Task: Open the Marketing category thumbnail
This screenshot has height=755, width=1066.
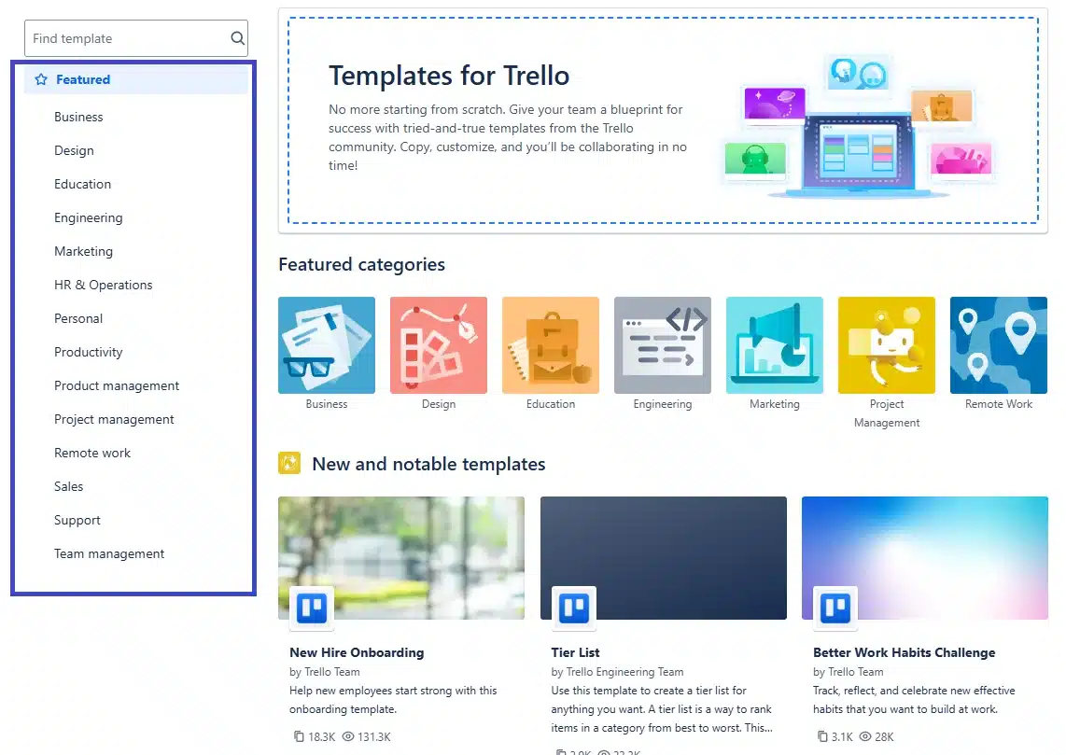Action: click(x=775, y=345)
